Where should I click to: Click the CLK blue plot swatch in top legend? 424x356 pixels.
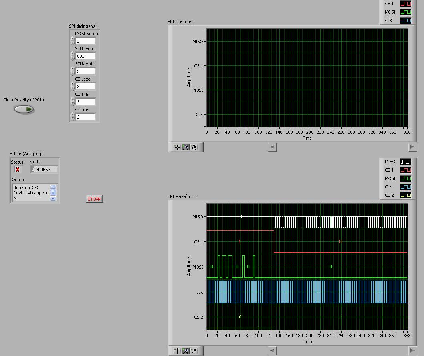(x=406, y=20)
